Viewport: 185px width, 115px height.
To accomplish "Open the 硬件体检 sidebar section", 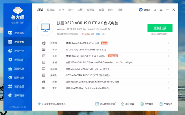I will pos(18,33).
